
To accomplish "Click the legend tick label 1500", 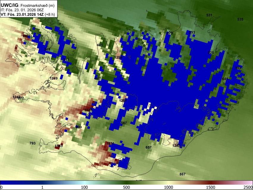I will point(210,187).
